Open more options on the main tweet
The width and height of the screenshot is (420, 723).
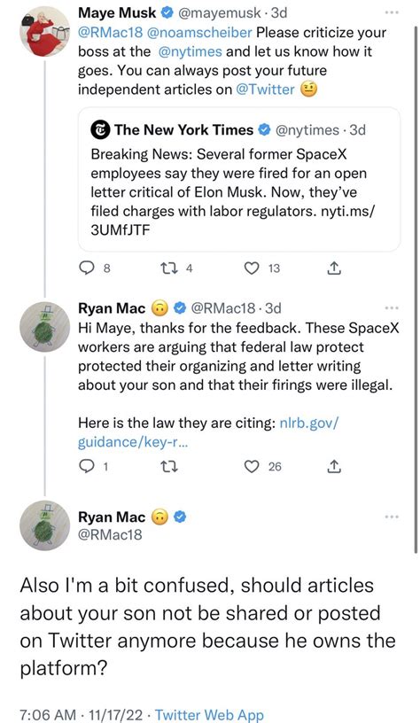pos(392,517)
